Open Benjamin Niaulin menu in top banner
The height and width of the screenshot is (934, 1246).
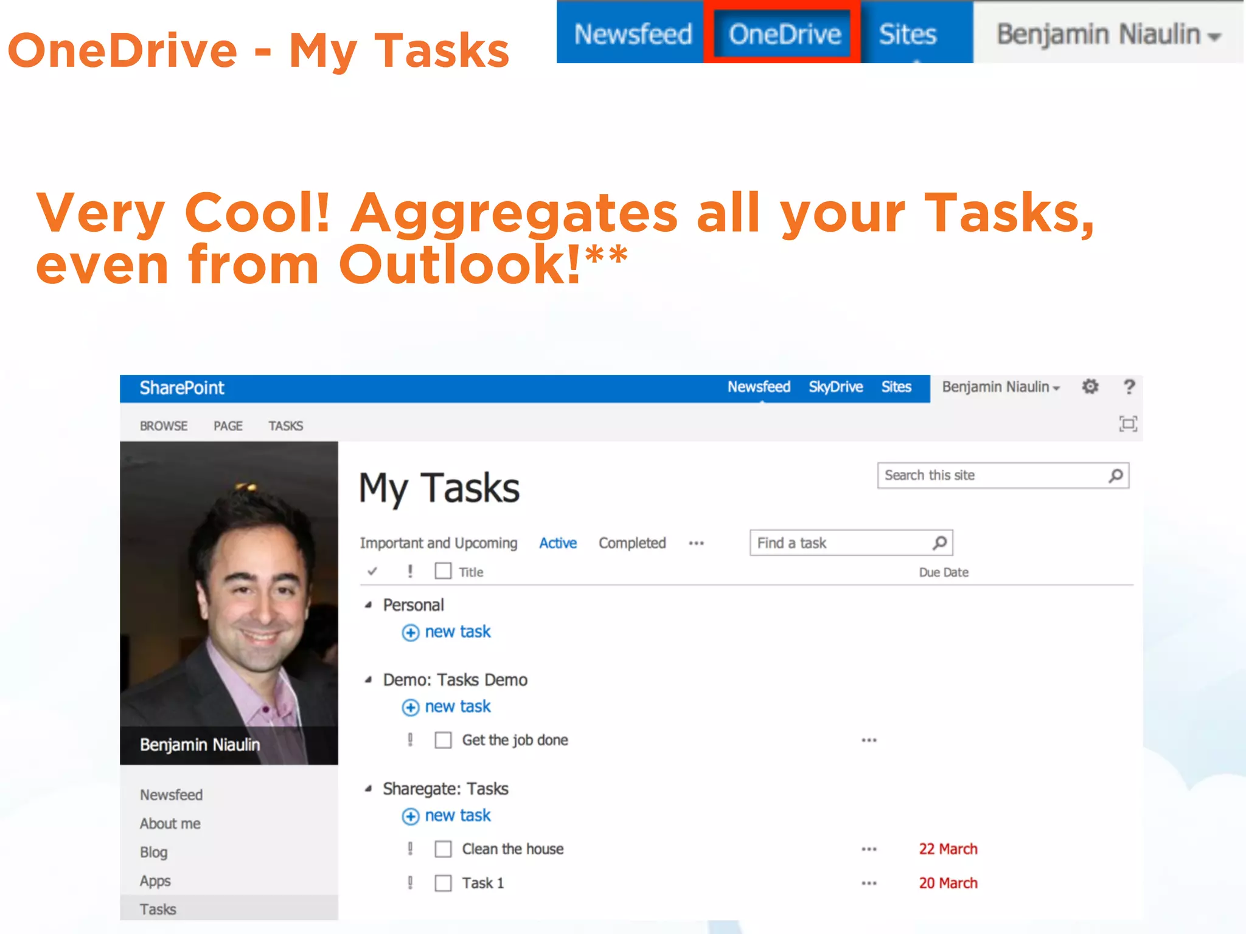click(x=1109, y=35)
